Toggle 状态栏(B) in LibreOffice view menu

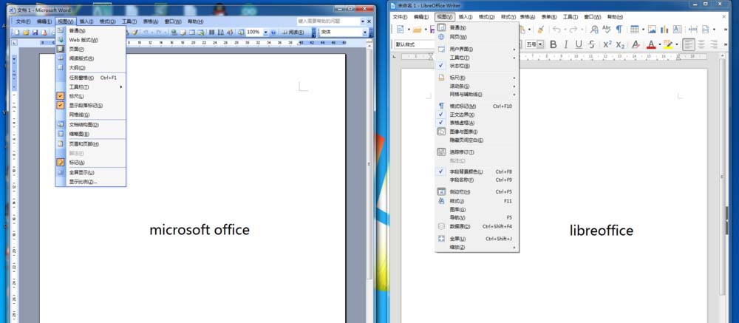point(477,66)
